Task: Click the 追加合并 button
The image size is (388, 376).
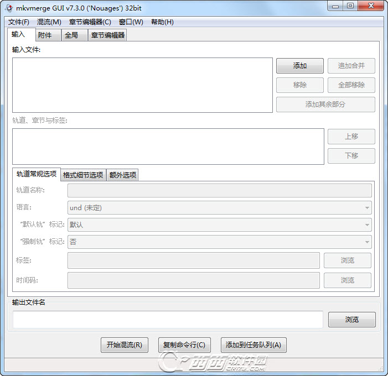Action: 351,66
